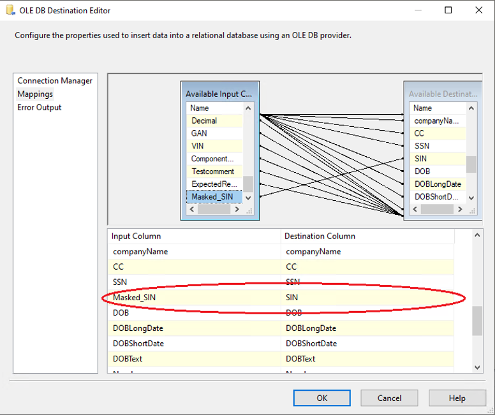The height and width of the screenshot is (415, 495).
Task: Click the OLE DB Destination Editor title icon
Action: tap(10, 10)
